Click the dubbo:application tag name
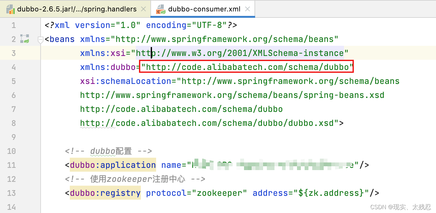 (113, 165)
